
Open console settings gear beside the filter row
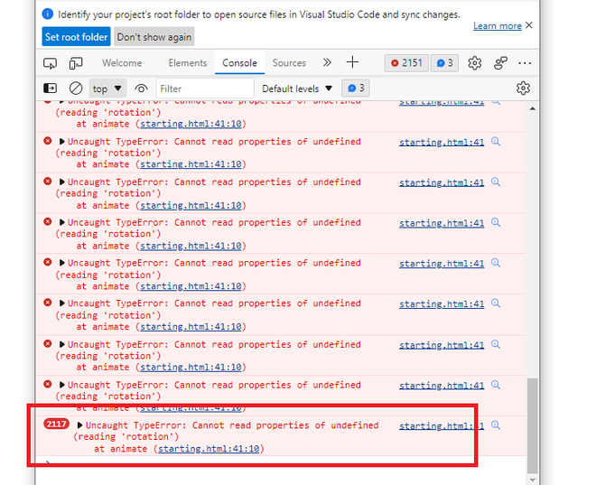523,89
